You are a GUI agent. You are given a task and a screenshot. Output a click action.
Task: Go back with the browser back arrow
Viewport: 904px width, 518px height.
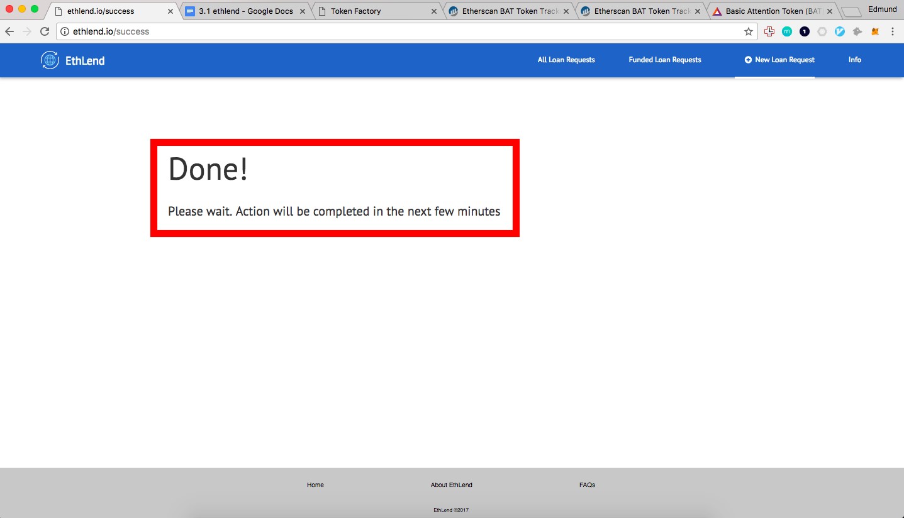[9, 31]
